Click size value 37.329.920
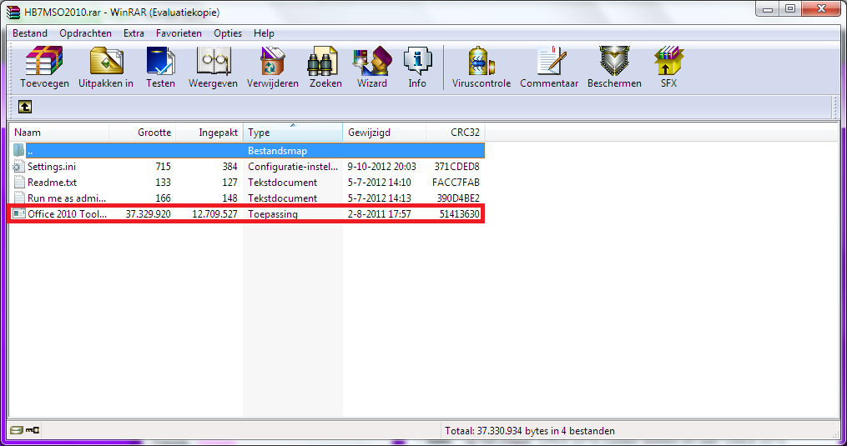The height and width of the screenshot is (446, 847). coord(148,213)
